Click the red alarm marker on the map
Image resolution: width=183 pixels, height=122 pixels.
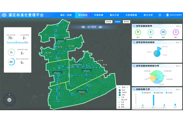click(x=102, y=77)
